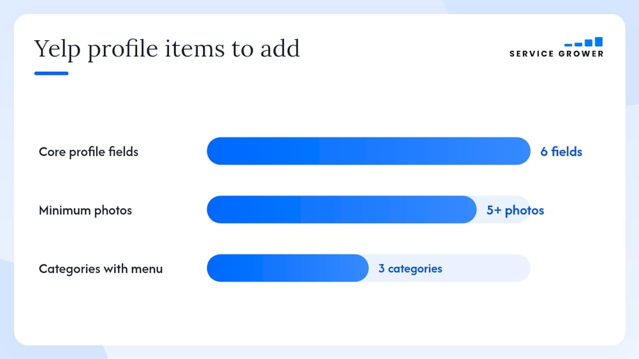
Task: Click the smallest leftmost dash in the logo
Action: tap(568, 45)
